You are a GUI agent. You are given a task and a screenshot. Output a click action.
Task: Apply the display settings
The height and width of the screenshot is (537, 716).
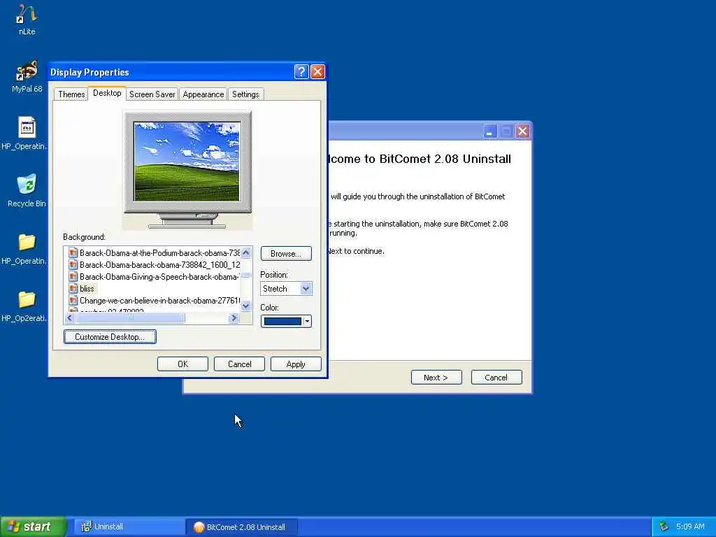coord(296,364)
